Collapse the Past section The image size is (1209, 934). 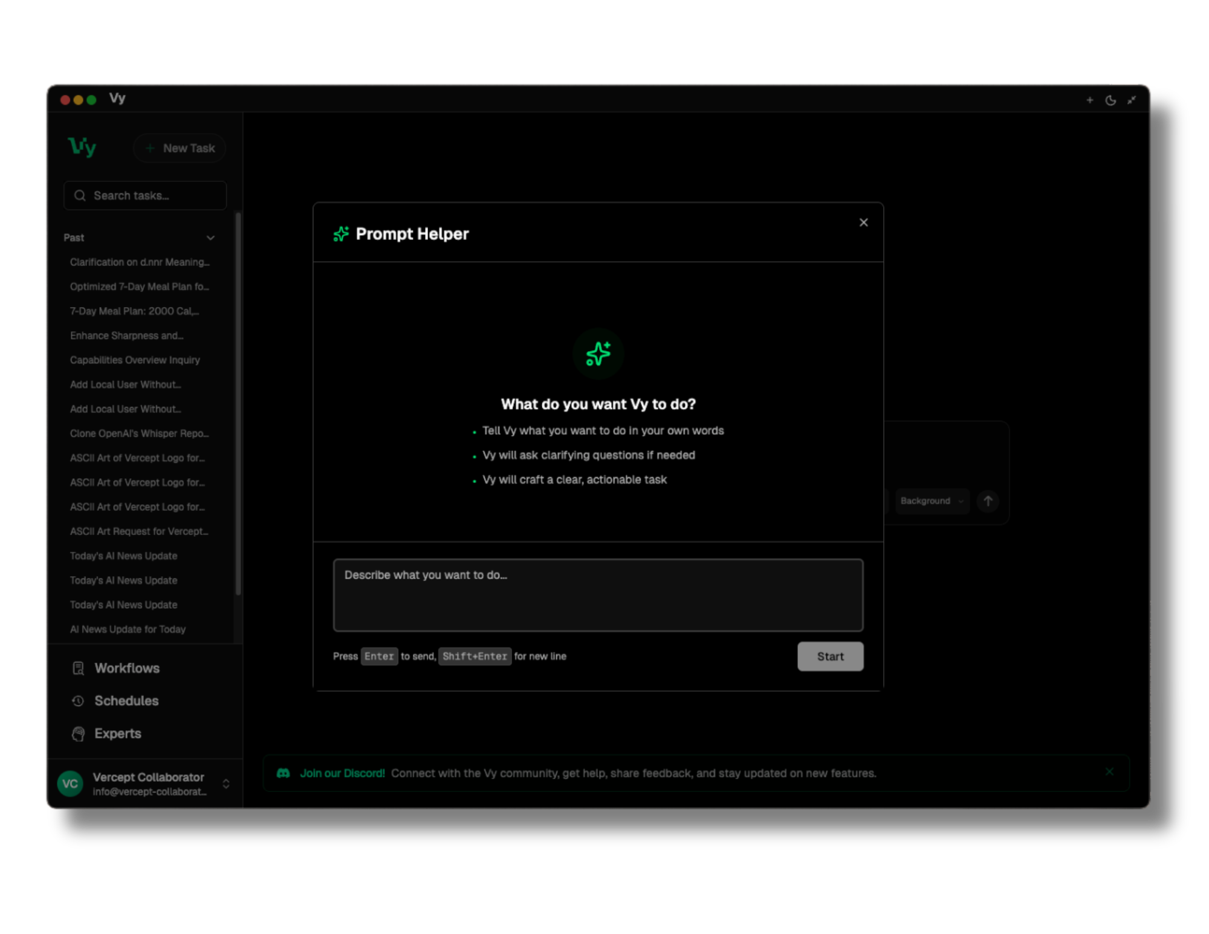(x=210, y=238)
